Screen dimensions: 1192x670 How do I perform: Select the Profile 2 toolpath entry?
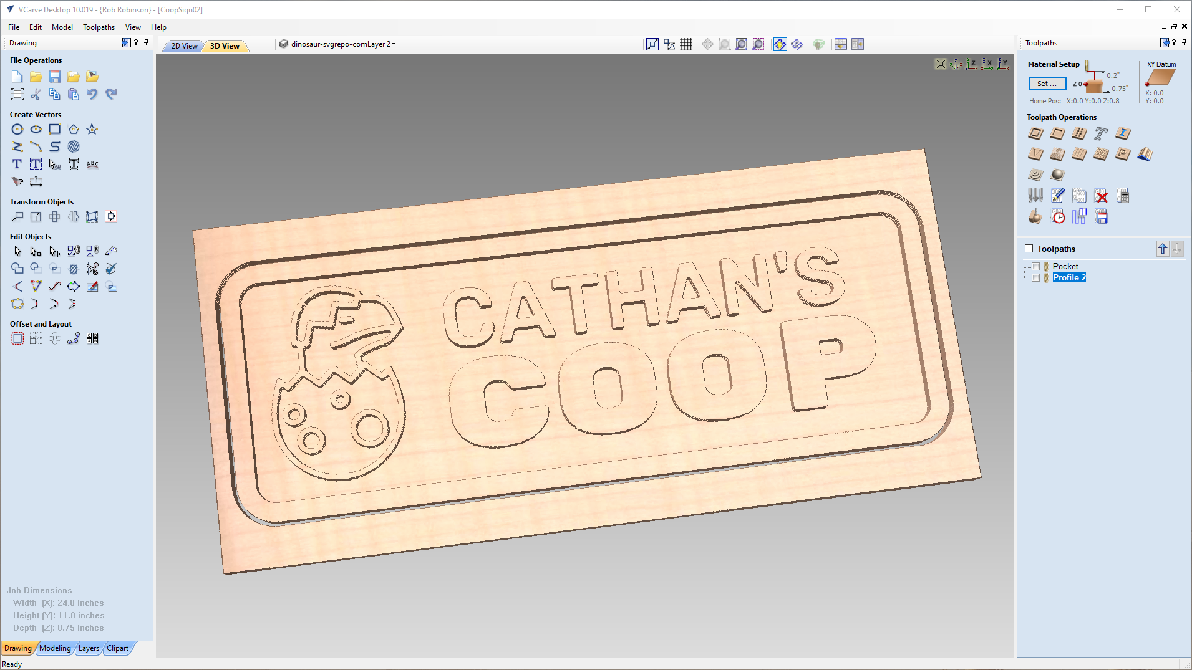pyautogui.click(x=1069, y=278)
